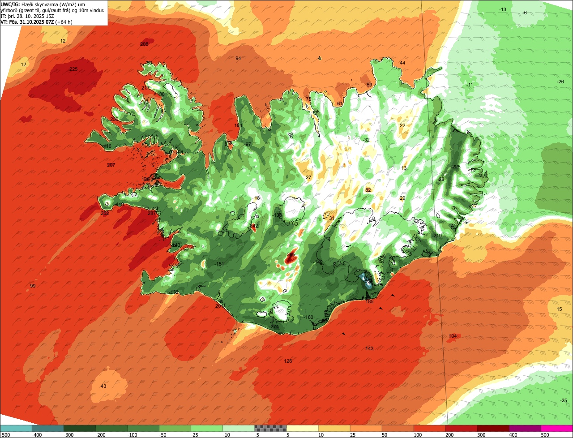The height and width of the screenshot is (438, 573).
Task: Click the '207' value in Breiðafjörður
Action: [x=111, y=165]
